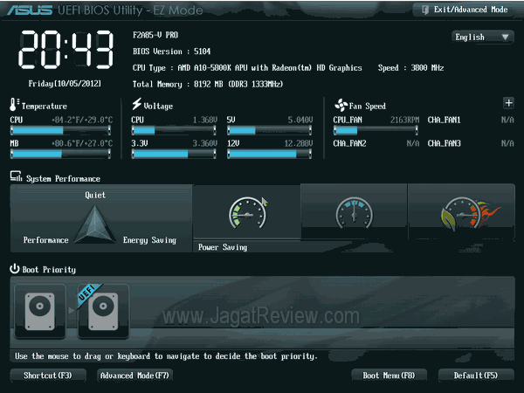The width and height of the screenshot is (524, 393).
Task: Click the 12.288V voltage reading
Action: pos(299,144)
